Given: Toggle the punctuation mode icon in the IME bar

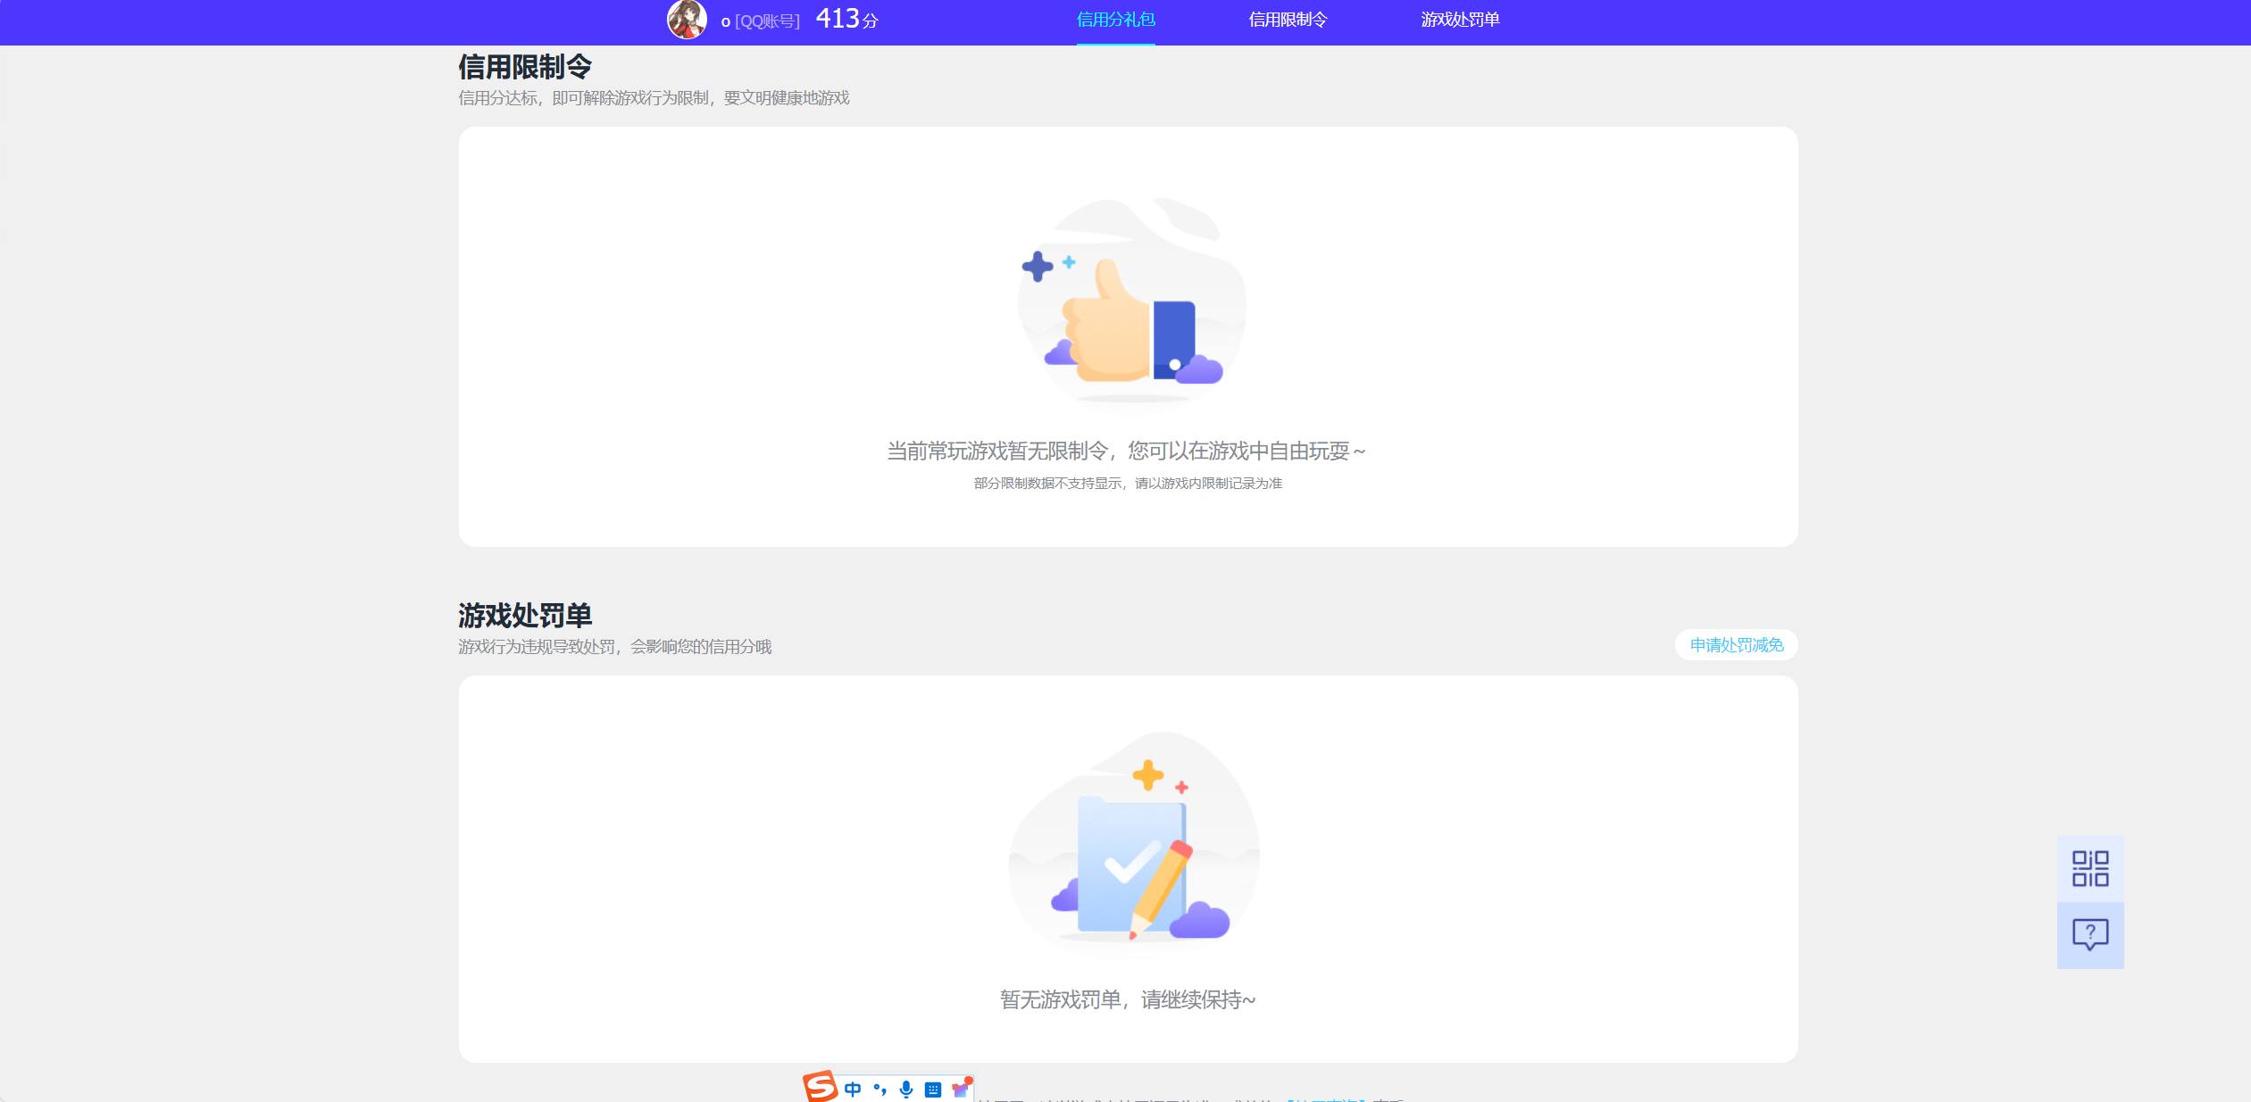Looking at the screenshot, I should pyautogui.click(x=880, y=1090).
